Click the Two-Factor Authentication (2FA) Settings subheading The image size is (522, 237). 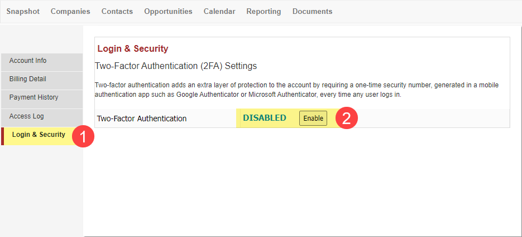point(176,66)
